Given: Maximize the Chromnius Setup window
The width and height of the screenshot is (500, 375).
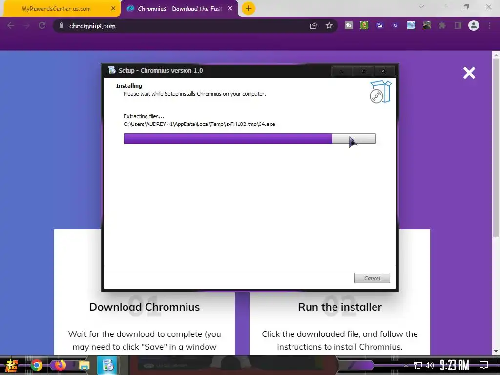Looking at the screenshot, I should click(363, 71).
